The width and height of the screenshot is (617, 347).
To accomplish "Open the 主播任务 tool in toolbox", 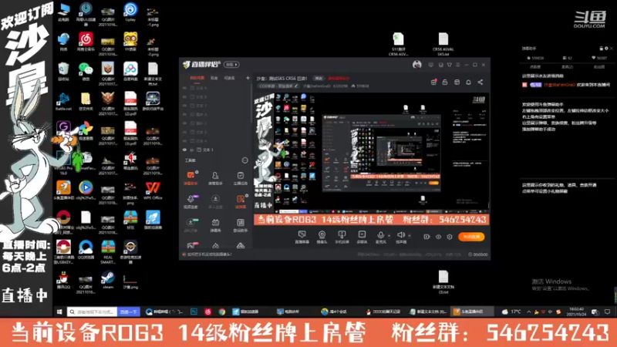I will coord(241,178).
